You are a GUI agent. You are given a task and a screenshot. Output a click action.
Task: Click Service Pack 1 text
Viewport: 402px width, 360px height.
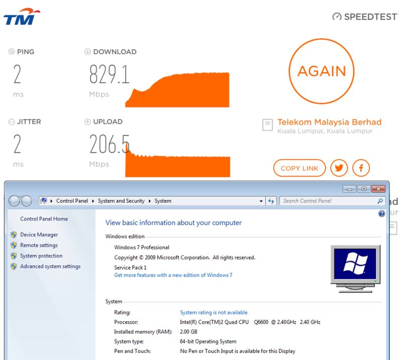[130, 267]
